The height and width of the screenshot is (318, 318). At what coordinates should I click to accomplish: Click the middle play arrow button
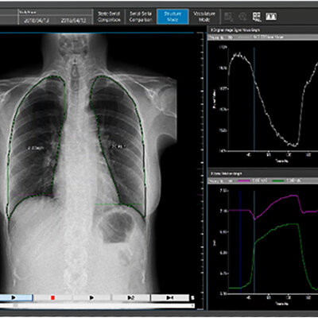coord(91,298)
